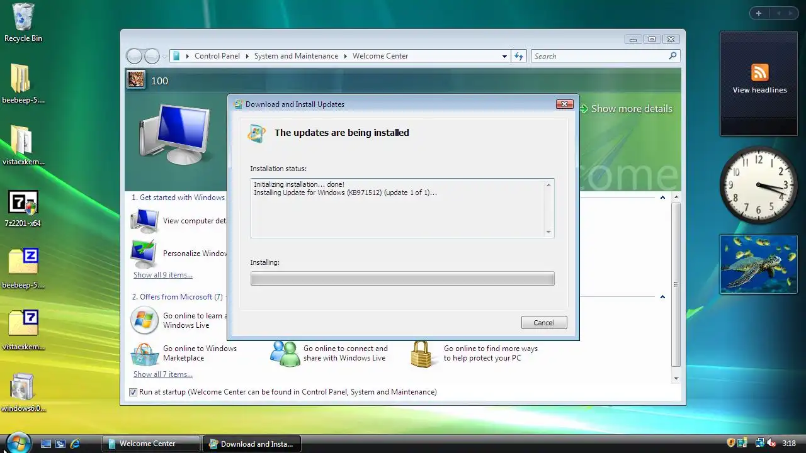The height and width of the screenshot is (453, 806).
Task: Click Go online to Windows Marketplace
Action: (200, 353)
